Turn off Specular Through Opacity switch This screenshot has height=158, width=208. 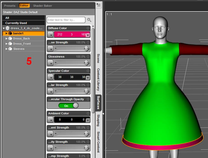(68, 106)
